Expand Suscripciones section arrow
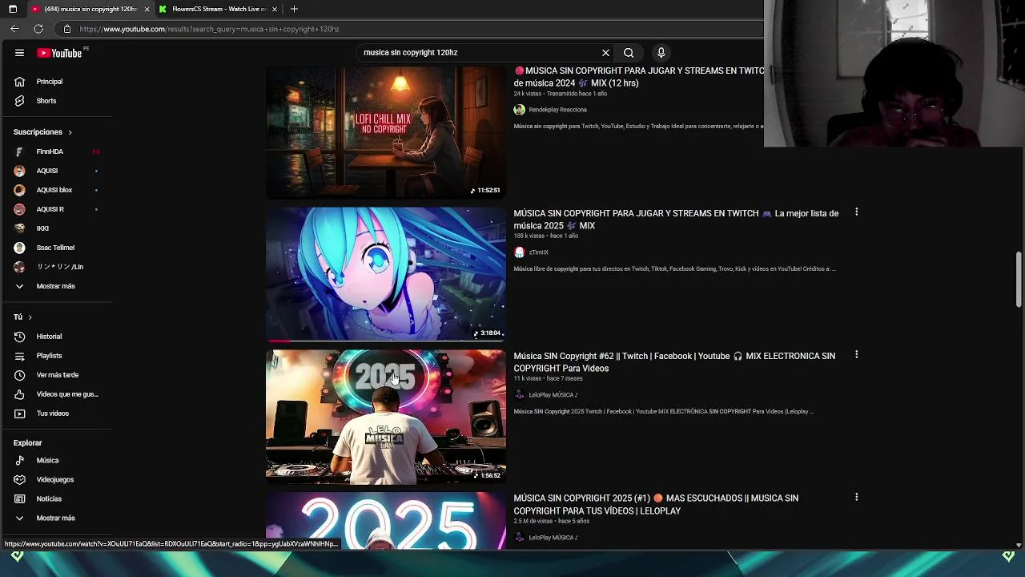Screen dimensions: 1025x577 [70, 132]
